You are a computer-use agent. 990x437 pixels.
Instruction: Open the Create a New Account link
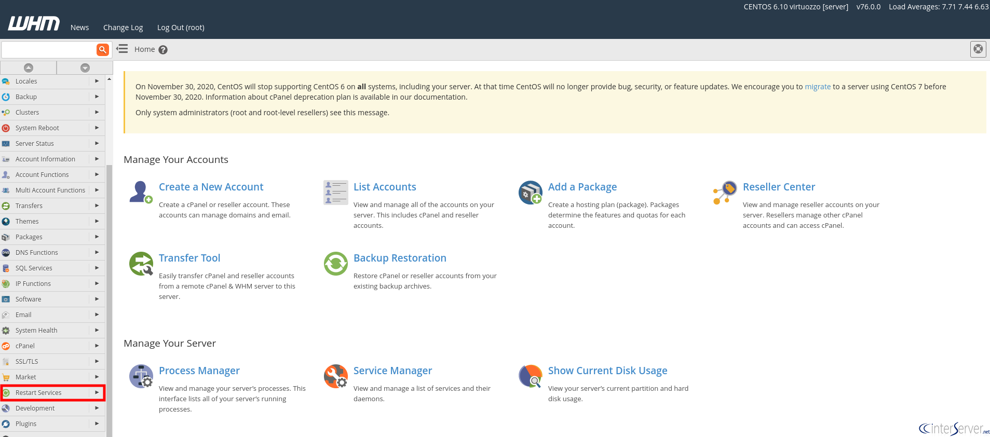[x=211, y=187]
